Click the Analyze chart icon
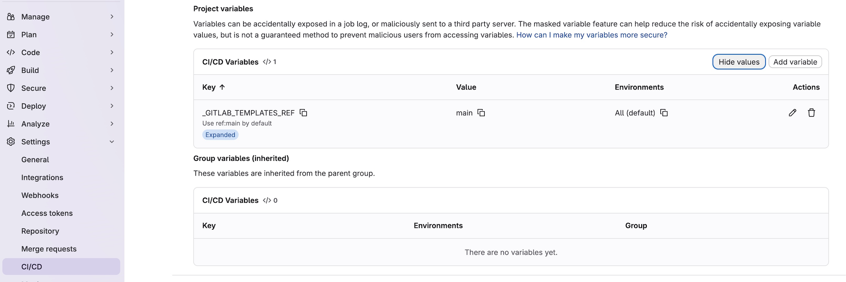846x282 pixels. pyautogui.click(x=11, y=124)
